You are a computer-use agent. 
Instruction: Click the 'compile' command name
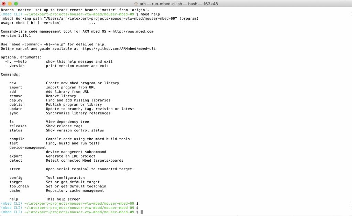coord(17,139)
